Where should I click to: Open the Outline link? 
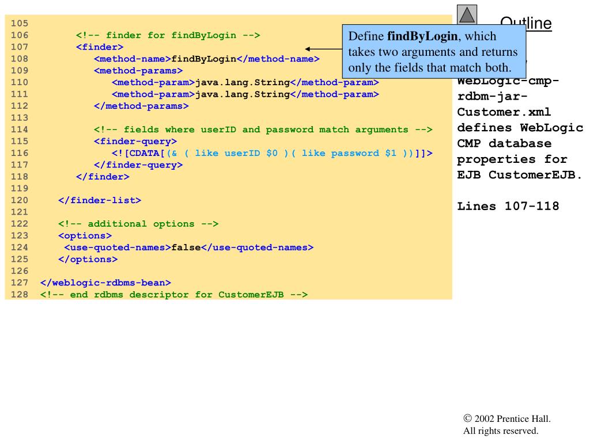(x=525, y=23)
